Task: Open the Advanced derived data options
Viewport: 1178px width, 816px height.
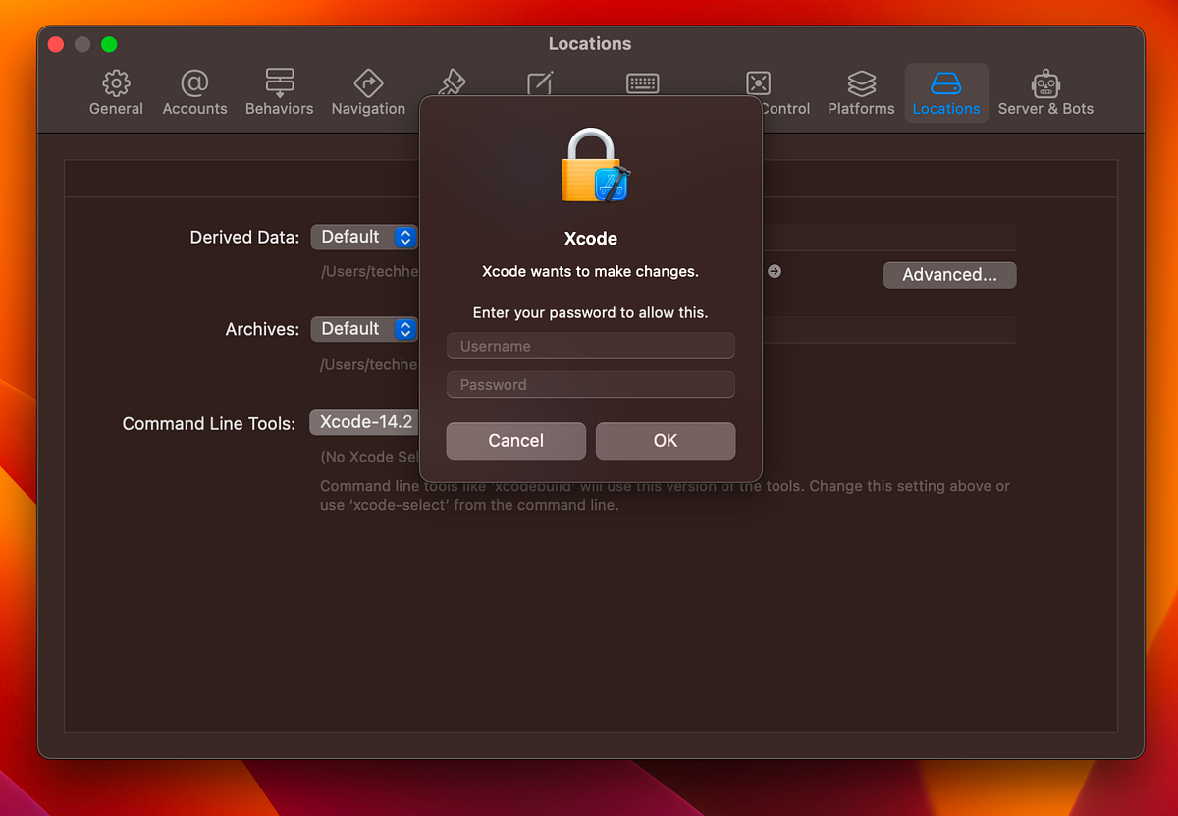Action: [949, 275]
